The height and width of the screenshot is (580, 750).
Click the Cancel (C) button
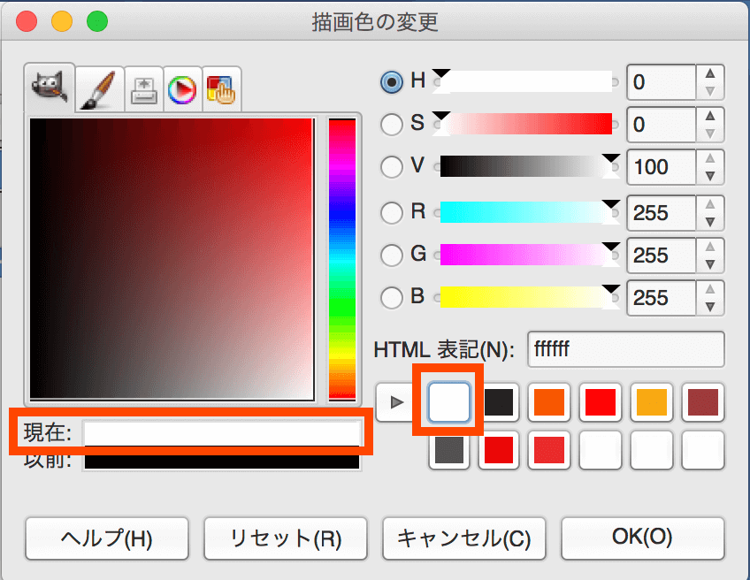pyautogui.click(x=464, y=538)
